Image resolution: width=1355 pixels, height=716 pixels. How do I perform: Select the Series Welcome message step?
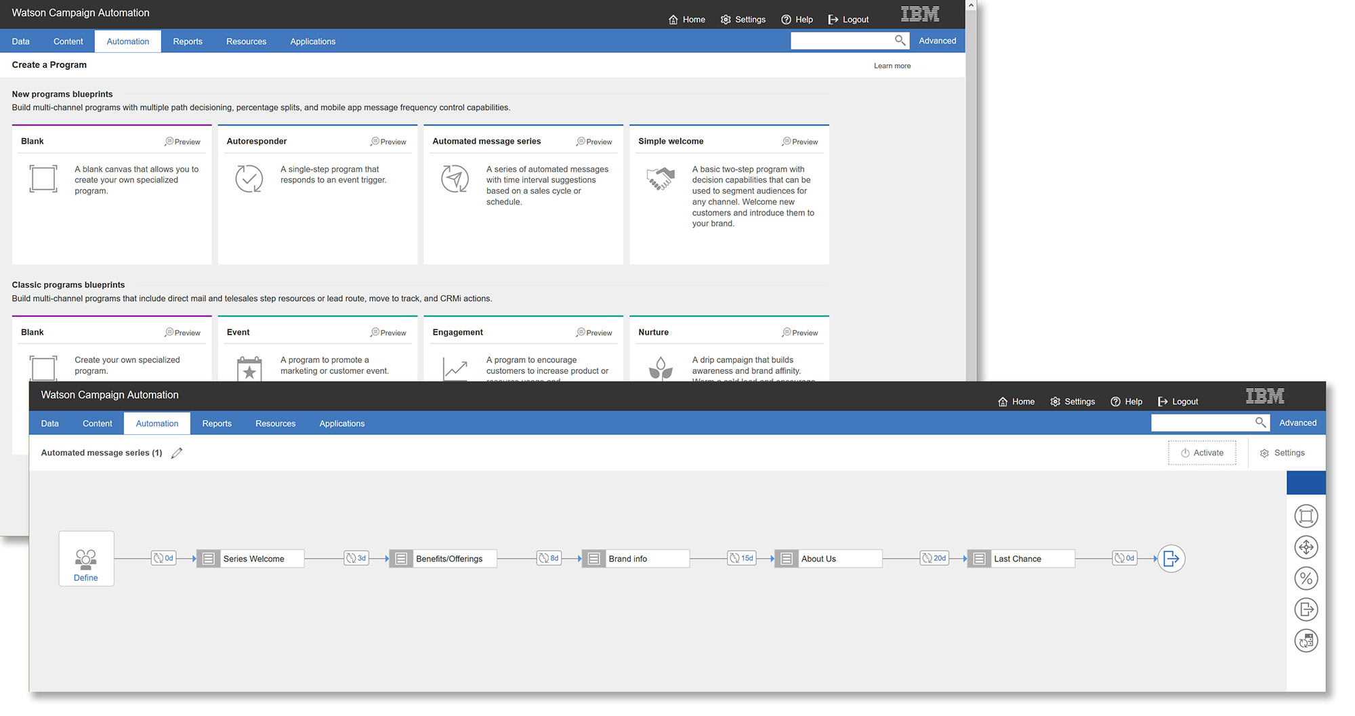point(250,559)
